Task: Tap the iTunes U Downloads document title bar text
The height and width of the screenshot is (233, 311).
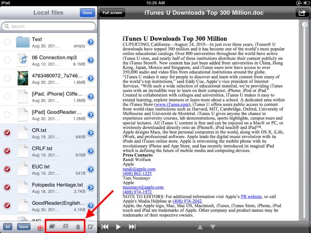Action: tap(204, 13)
